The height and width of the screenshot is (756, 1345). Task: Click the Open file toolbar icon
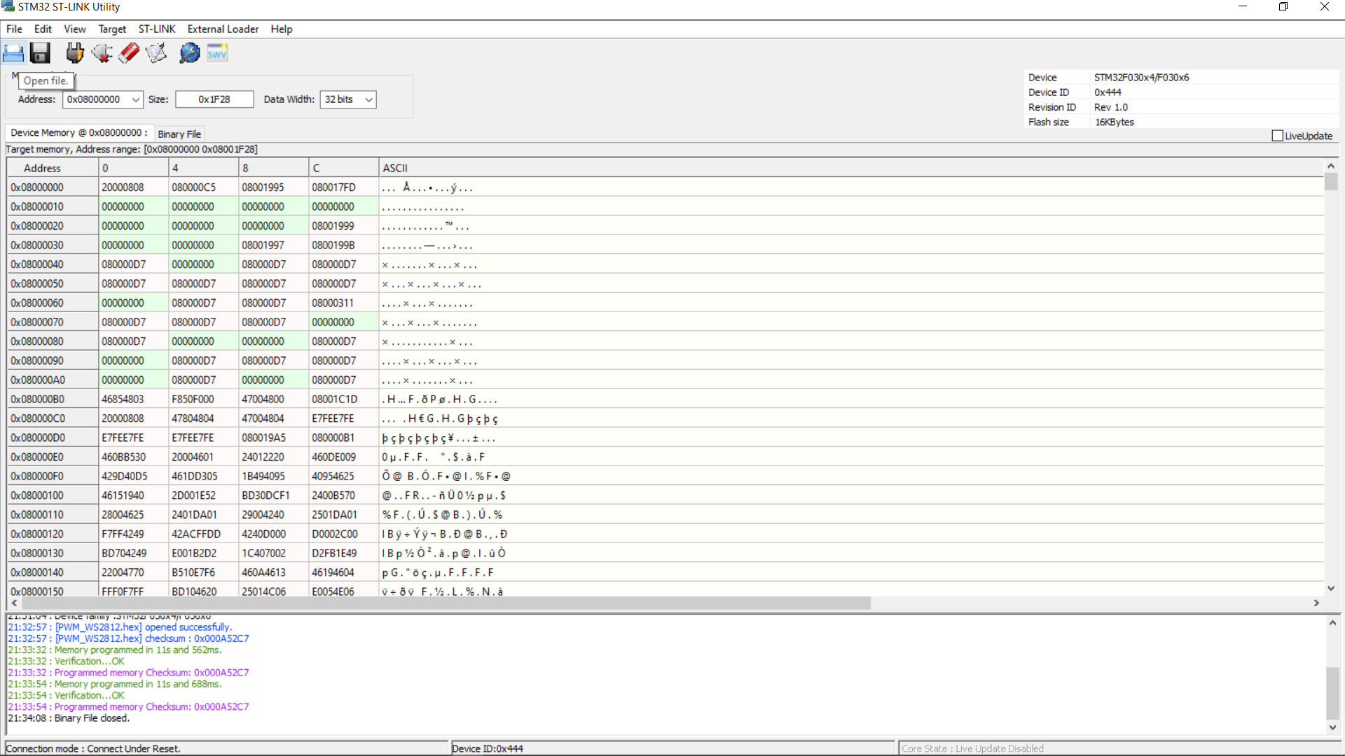coord(13,53)
